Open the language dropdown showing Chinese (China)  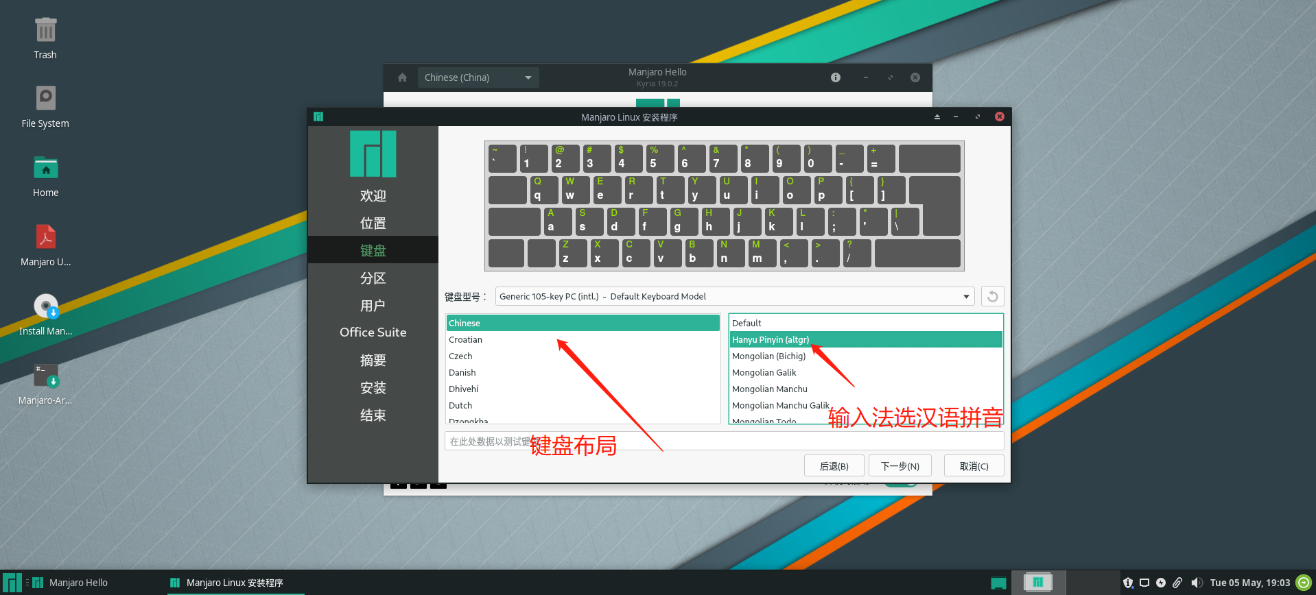click(x=478, y=77)
